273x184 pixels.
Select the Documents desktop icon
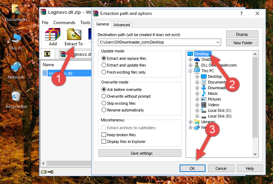coord(16,12)
